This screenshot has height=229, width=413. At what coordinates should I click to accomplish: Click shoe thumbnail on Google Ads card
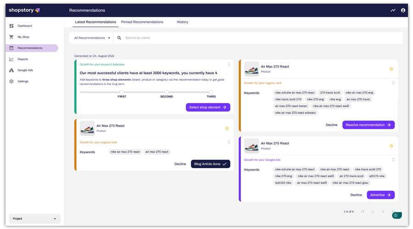(x=251, y=146)
